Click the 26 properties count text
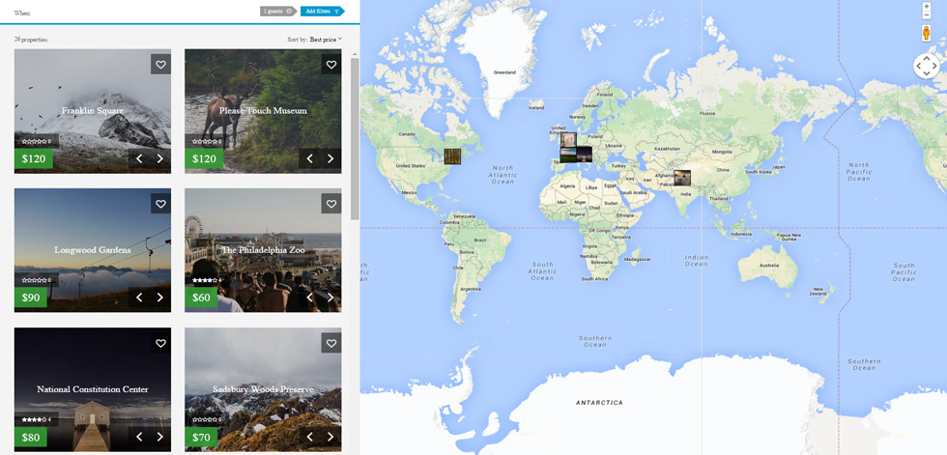The width and height of the screenshot is (947, 455). pyautogui.click(x=31, y=40)
